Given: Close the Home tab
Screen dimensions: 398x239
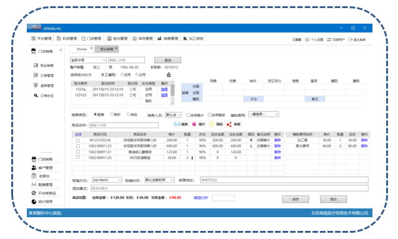Looking at the screenshot, I should 91,48.
